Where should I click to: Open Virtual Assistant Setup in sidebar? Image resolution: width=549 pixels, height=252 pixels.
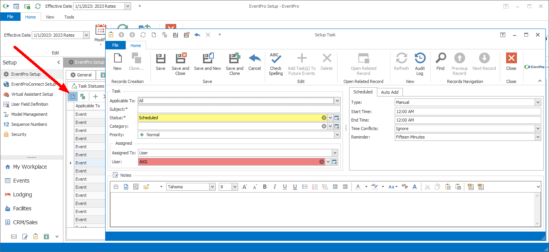tap(32, 94)
